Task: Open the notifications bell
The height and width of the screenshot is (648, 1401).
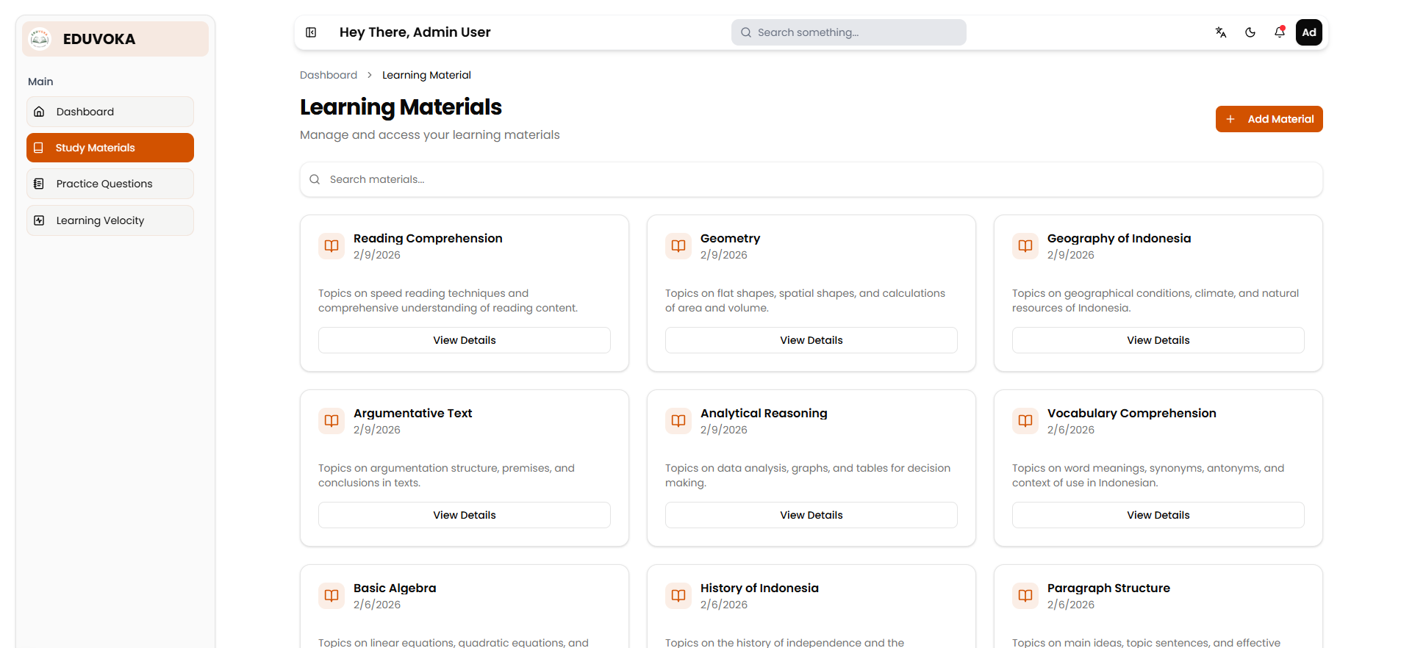Action: click(x=1280, y=32)
